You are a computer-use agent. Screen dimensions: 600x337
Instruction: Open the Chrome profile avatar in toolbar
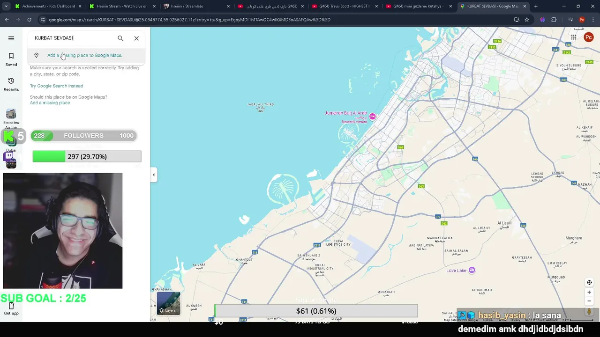[x=582, y=20]
